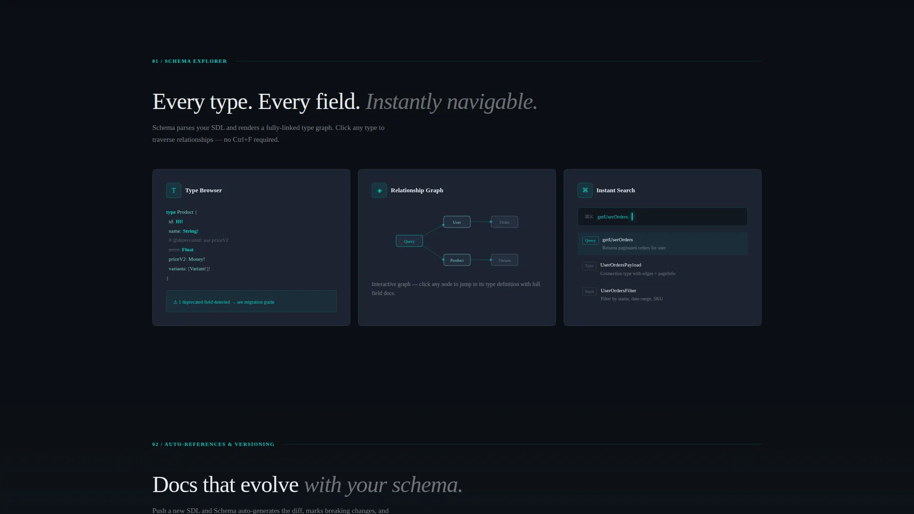Open the see migration guide link
The width and height of the screenshot is (914, 514).
256,302
